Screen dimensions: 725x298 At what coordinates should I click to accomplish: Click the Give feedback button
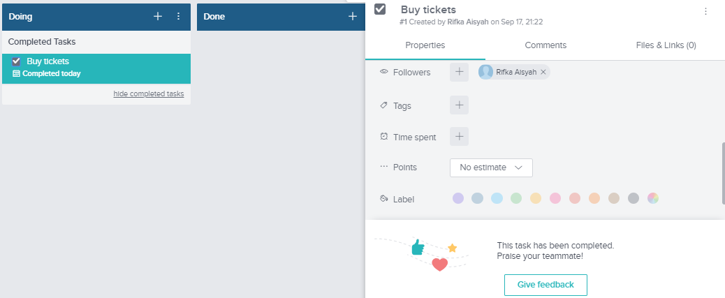545,285
